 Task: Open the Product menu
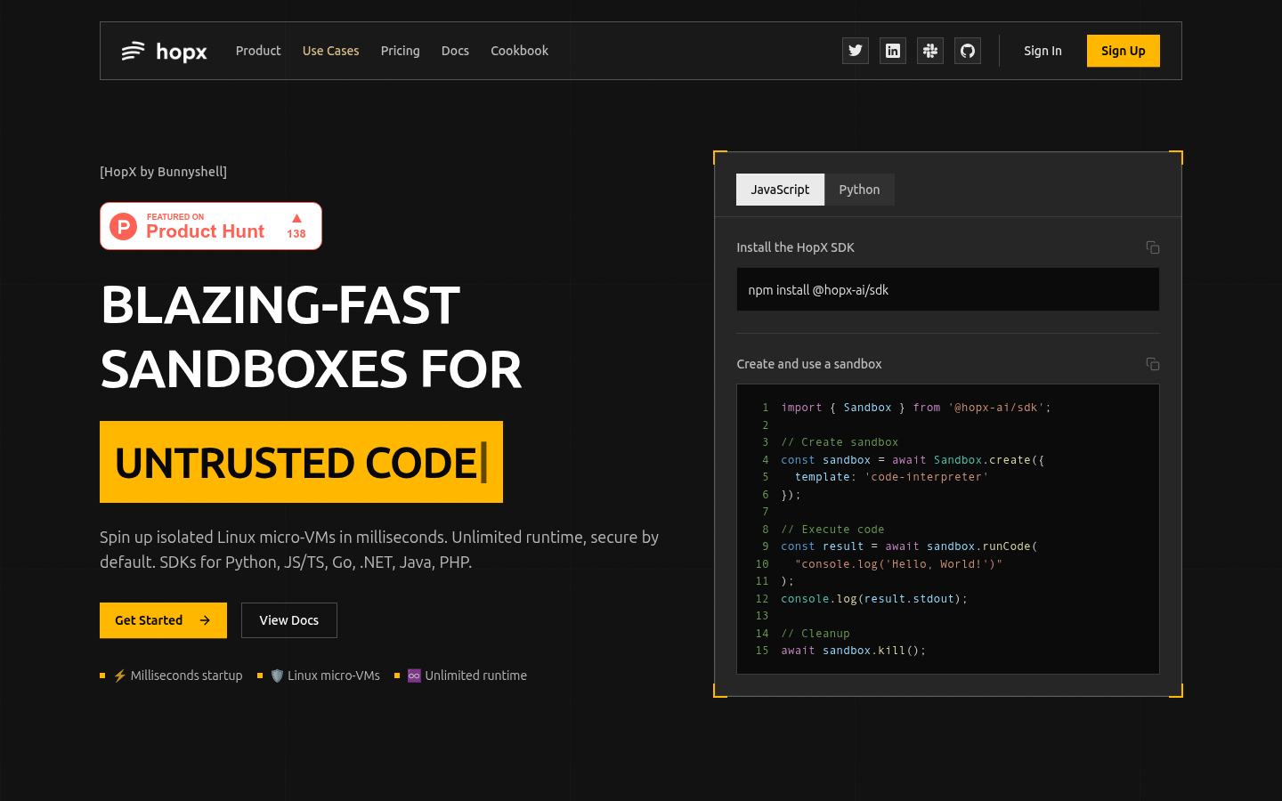(258, 51)
